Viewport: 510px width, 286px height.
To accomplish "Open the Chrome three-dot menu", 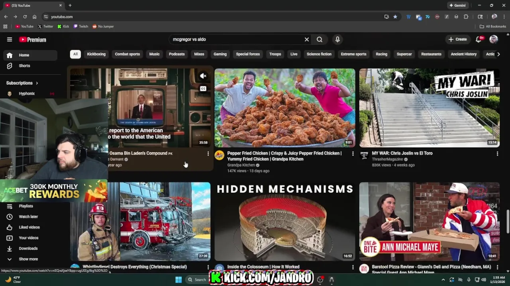I will coord(504,17).
